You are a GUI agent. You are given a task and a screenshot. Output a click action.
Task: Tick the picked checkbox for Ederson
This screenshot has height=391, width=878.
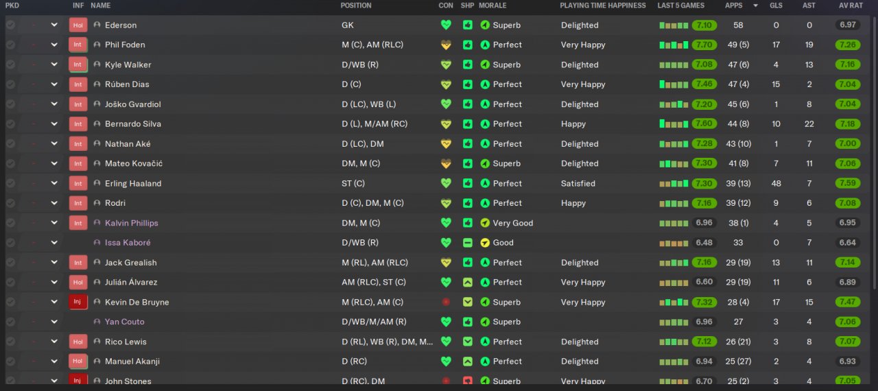pos(10,25)
